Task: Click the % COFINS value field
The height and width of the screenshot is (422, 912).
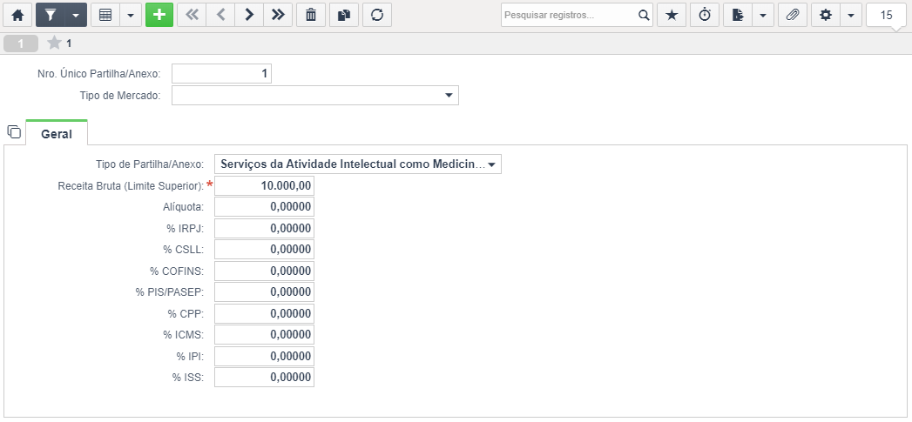Action: pos(264,271)
